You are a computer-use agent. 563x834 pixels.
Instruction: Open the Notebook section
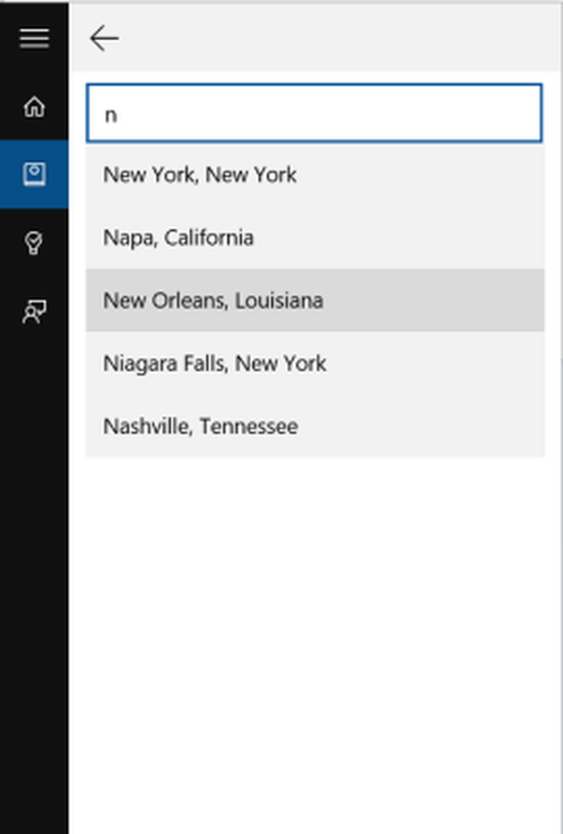(34, 174)
